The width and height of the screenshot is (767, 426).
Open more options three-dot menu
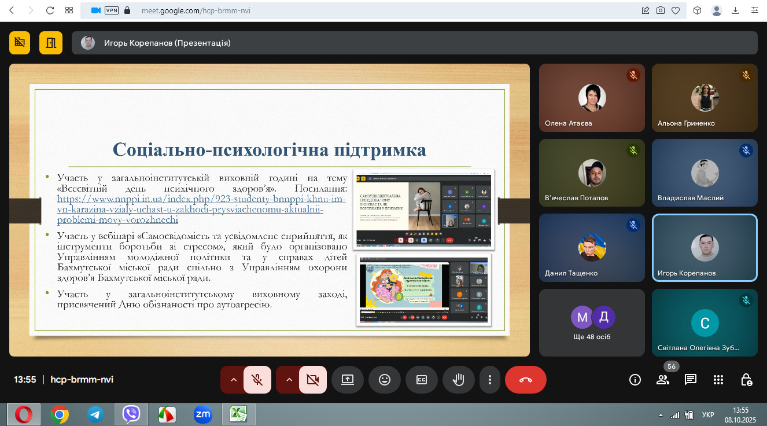[490, 380]
